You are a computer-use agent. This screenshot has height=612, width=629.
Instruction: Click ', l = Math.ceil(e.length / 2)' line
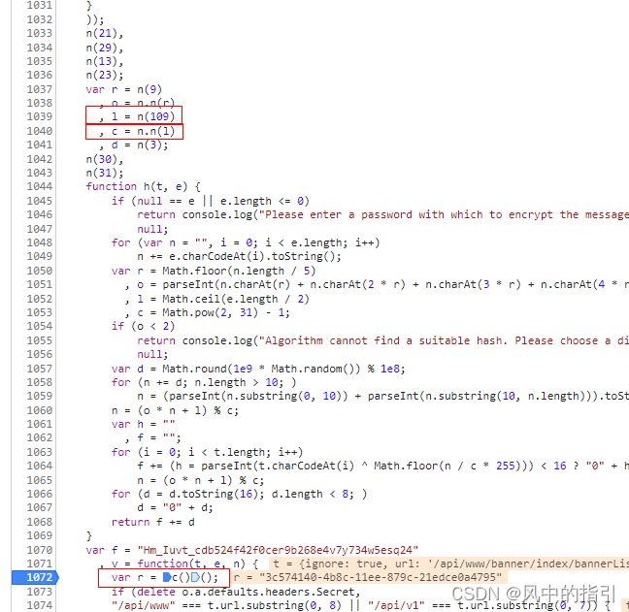[217, 299]
